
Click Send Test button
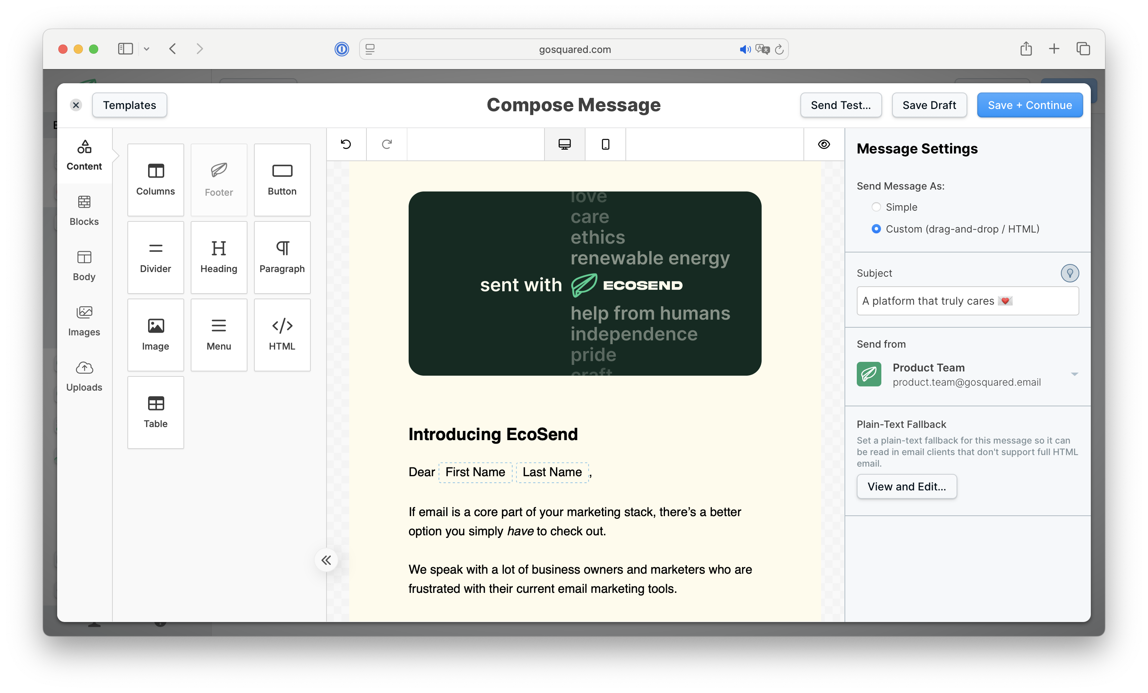[841, 105]
